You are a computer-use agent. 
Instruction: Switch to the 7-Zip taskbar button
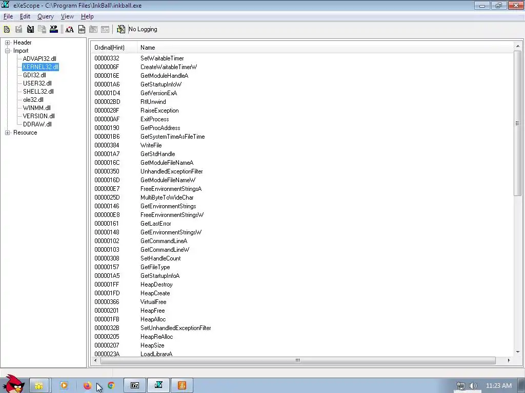point(135,386)
